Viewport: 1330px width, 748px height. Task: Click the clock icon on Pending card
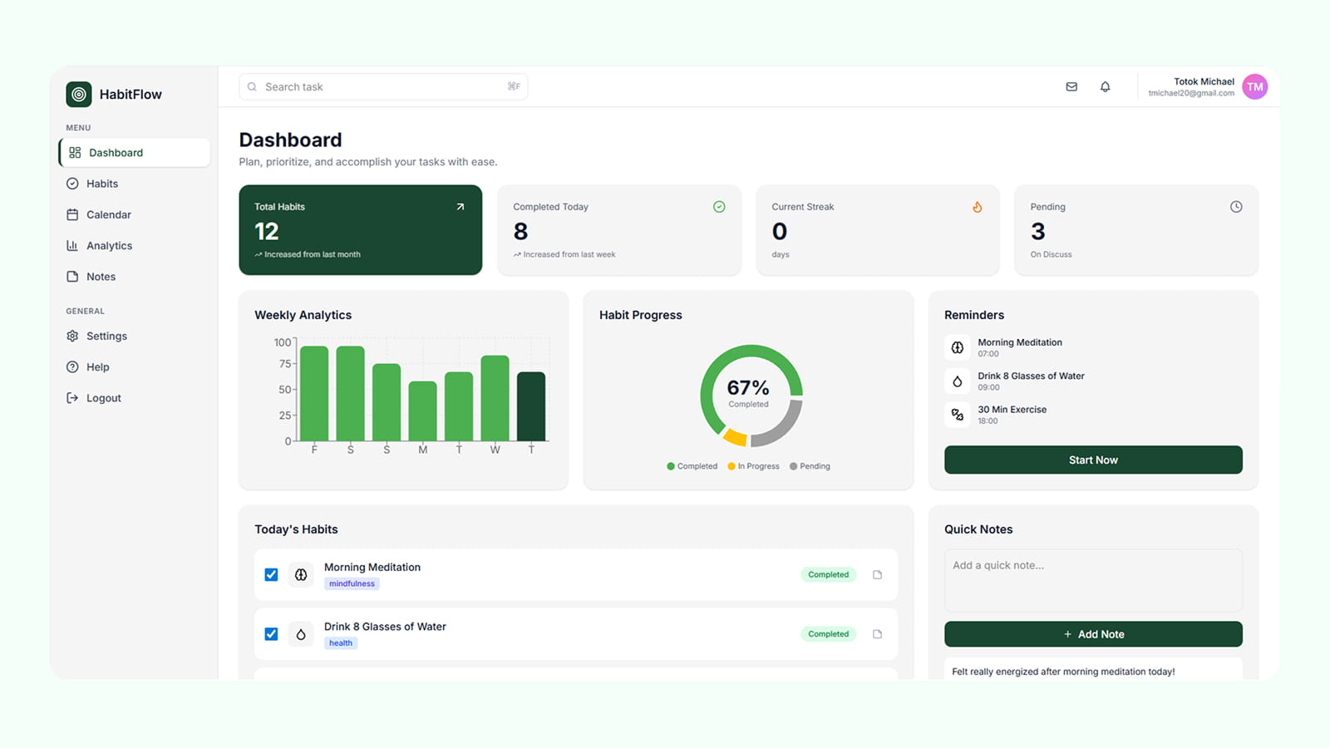(1236, 207)
